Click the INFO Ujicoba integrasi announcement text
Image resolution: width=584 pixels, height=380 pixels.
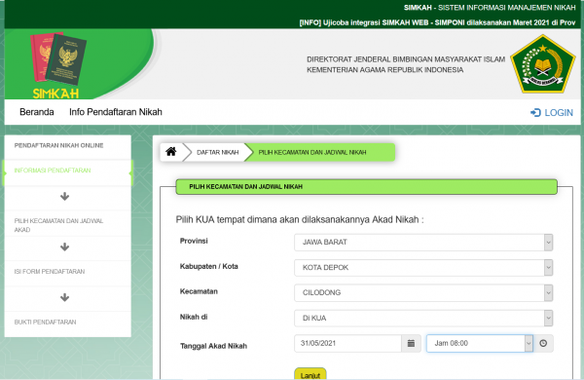(x=437, y=22)
